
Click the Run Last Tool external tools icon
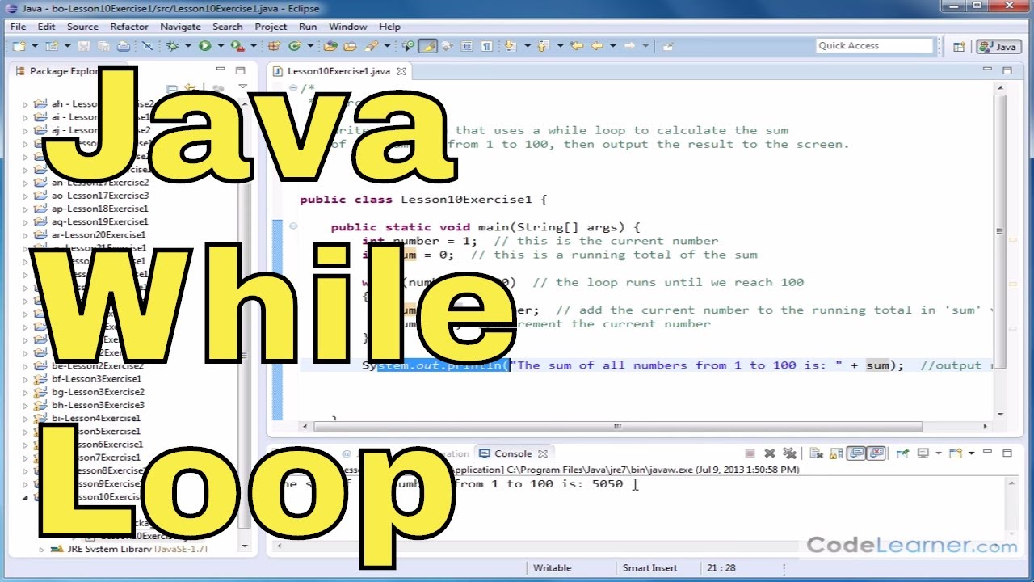pos(237,46)
